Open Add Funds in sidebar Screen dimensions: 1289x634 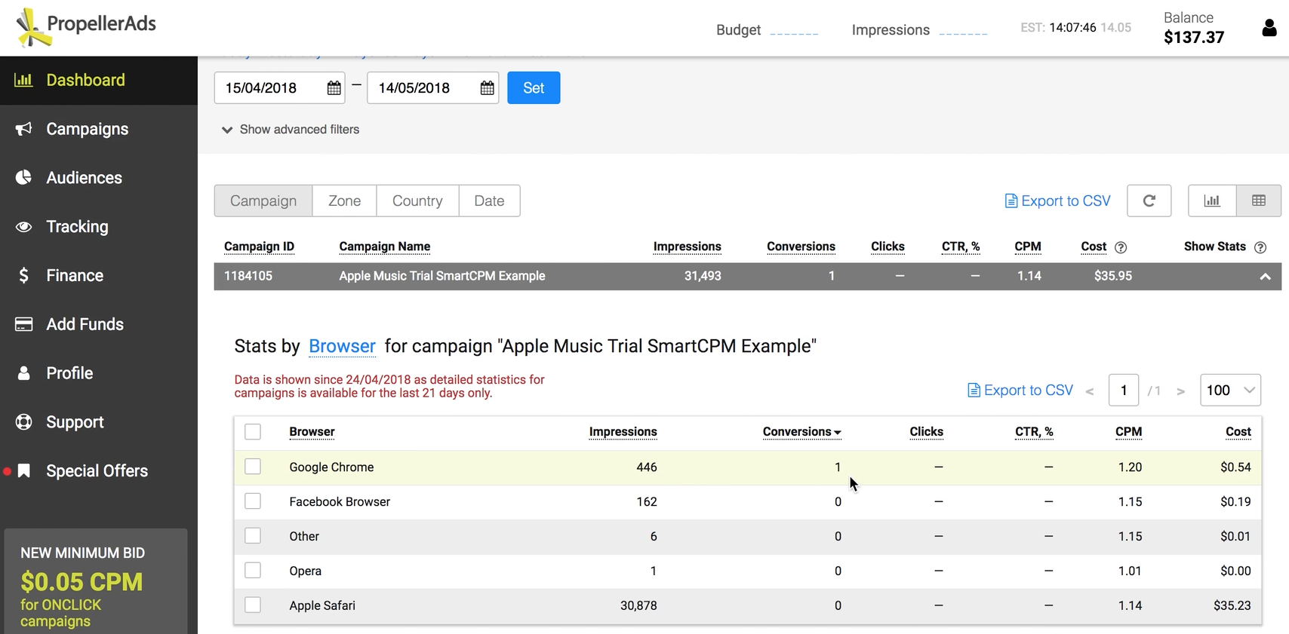point(99,324)
